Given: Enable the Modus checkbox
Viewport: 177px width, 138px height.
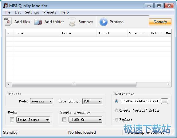Looking at the screenshot, I should click(12, 120).
